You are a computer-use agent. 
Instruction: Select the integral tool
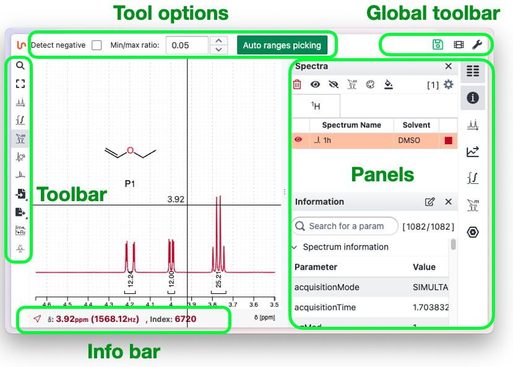click(19, 121)
